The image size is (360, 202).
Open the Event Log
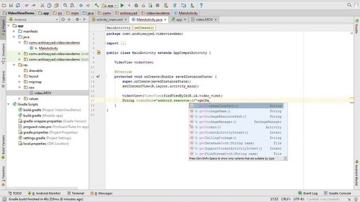pos(308,193)
